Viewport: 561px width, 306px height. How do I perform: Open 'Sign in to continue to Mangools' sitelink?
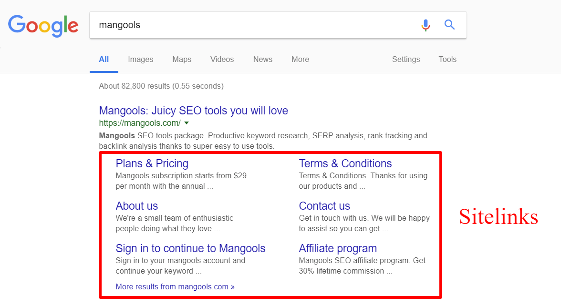pos(190,248)
